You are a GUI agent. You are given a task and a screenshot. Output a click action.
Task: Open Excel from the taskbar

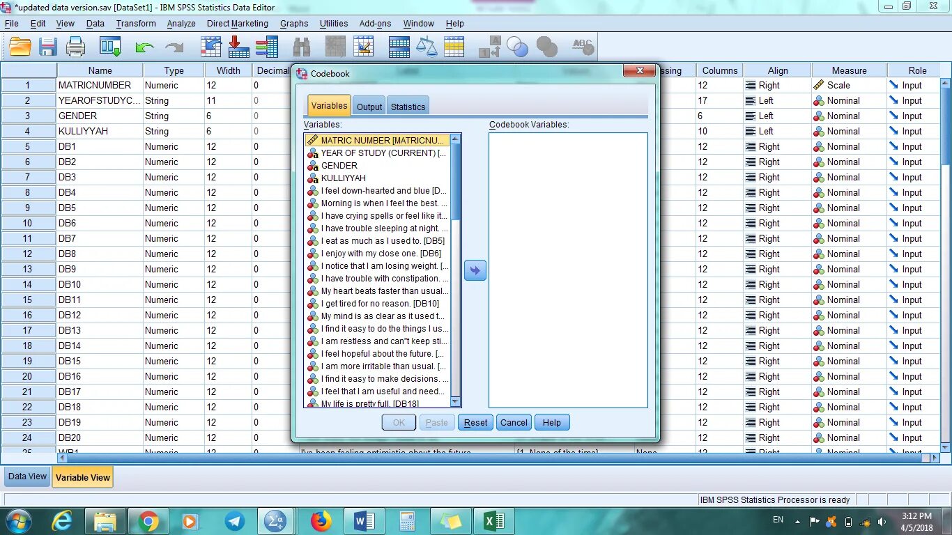493,521
